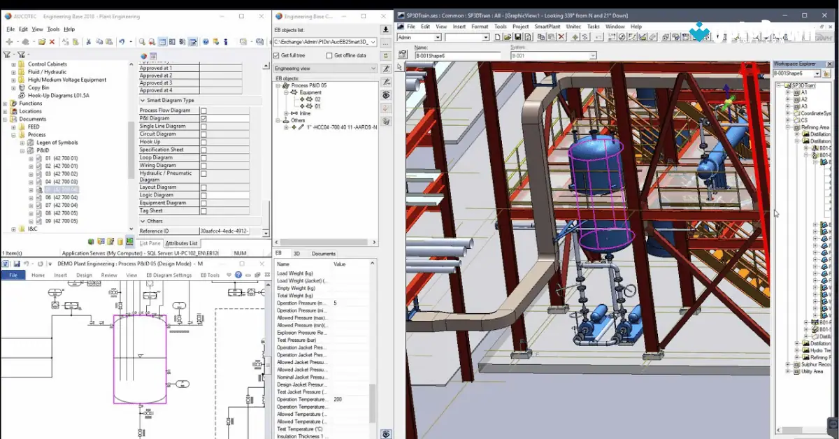Expand the Inline node in EB objects tree
839x439 pixels.
click(286, 113)
